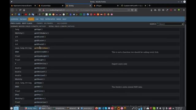Open IEntity return type of getMount
This screenshot has width=196, height=110.
(x=18, y=79)
